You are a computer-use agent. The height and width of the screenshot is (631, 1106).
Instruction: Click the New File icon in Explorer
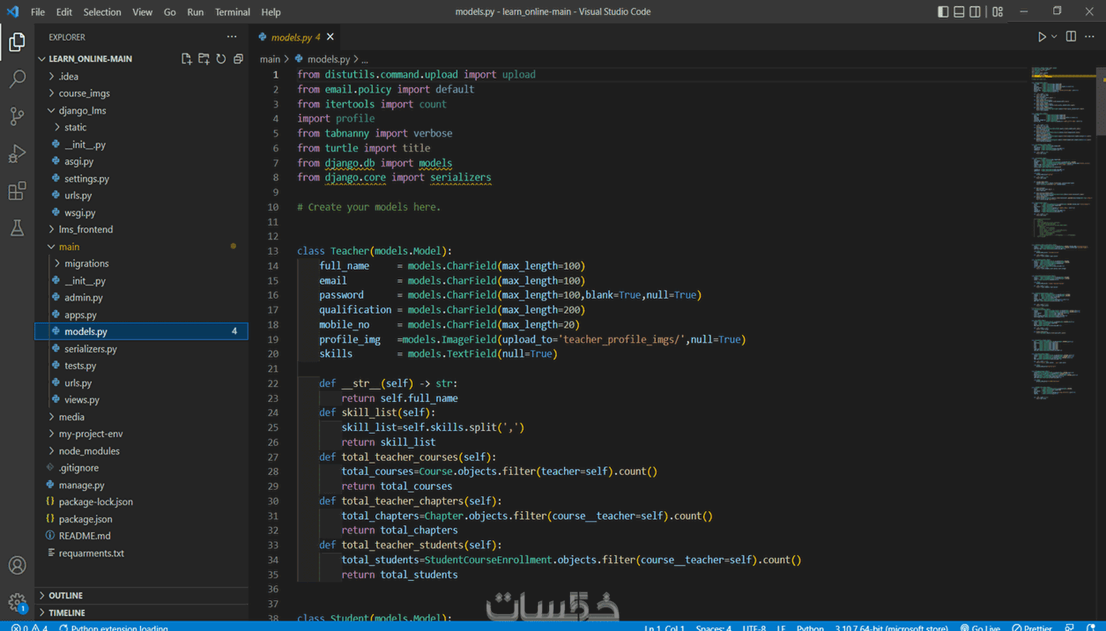tap(187, 59)
